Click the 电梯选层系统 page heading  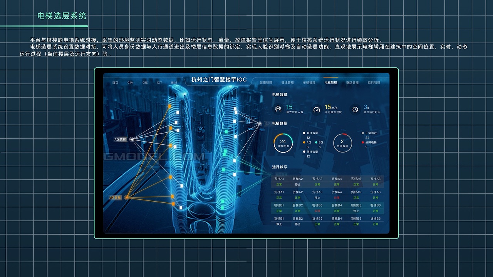click(62, 16)
